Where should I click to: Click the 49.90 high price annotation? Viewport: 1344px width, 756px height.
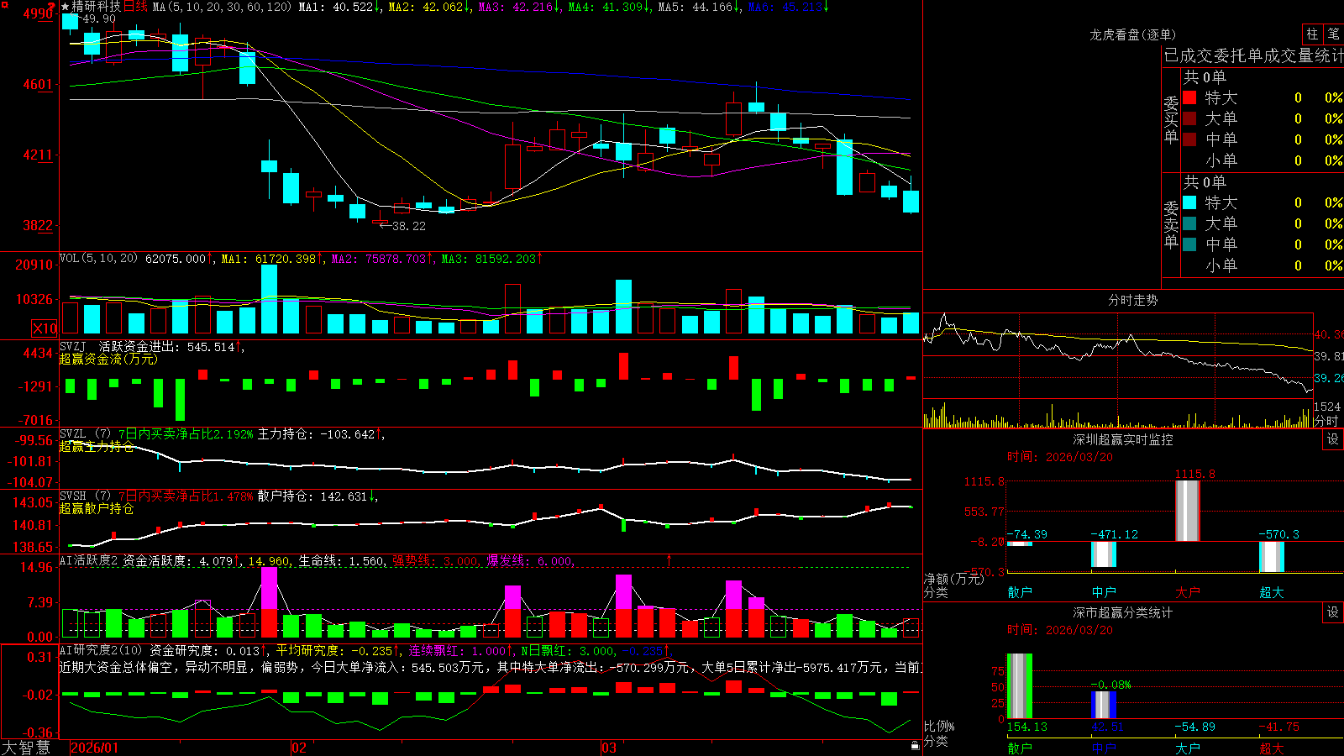tap(99, 18)
